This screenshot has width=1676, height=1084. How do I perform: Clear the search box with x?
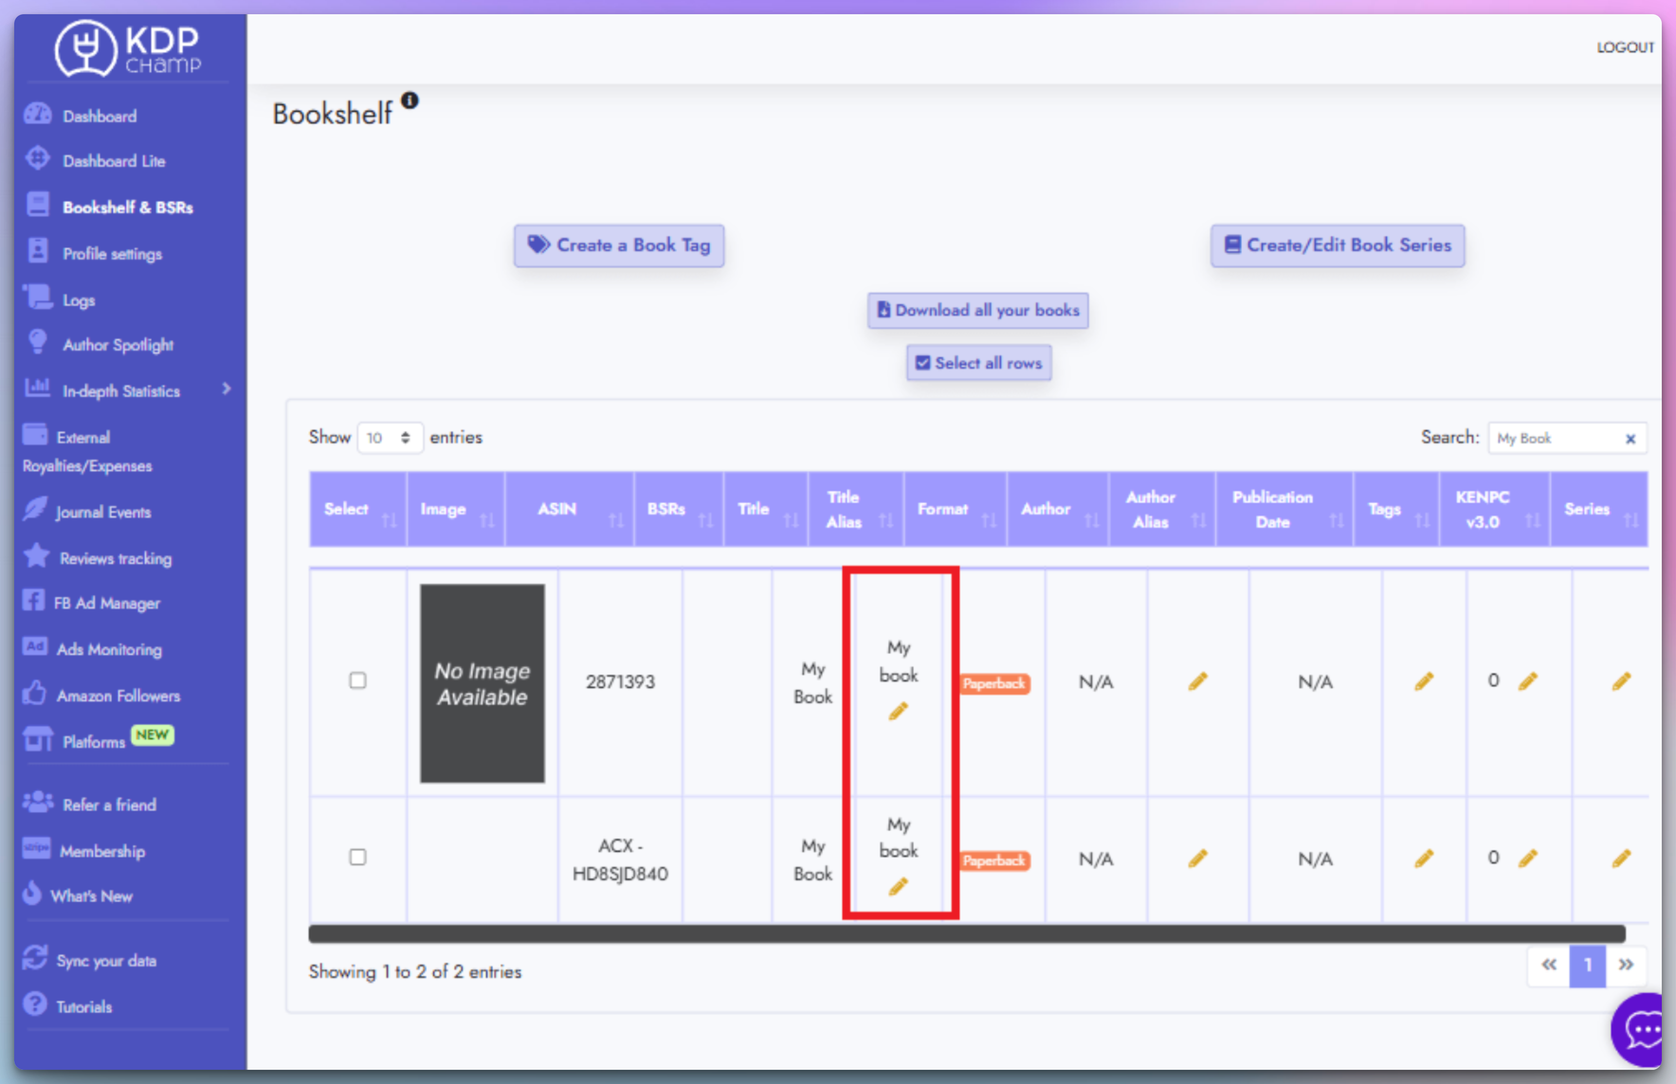coord(1630,439)
